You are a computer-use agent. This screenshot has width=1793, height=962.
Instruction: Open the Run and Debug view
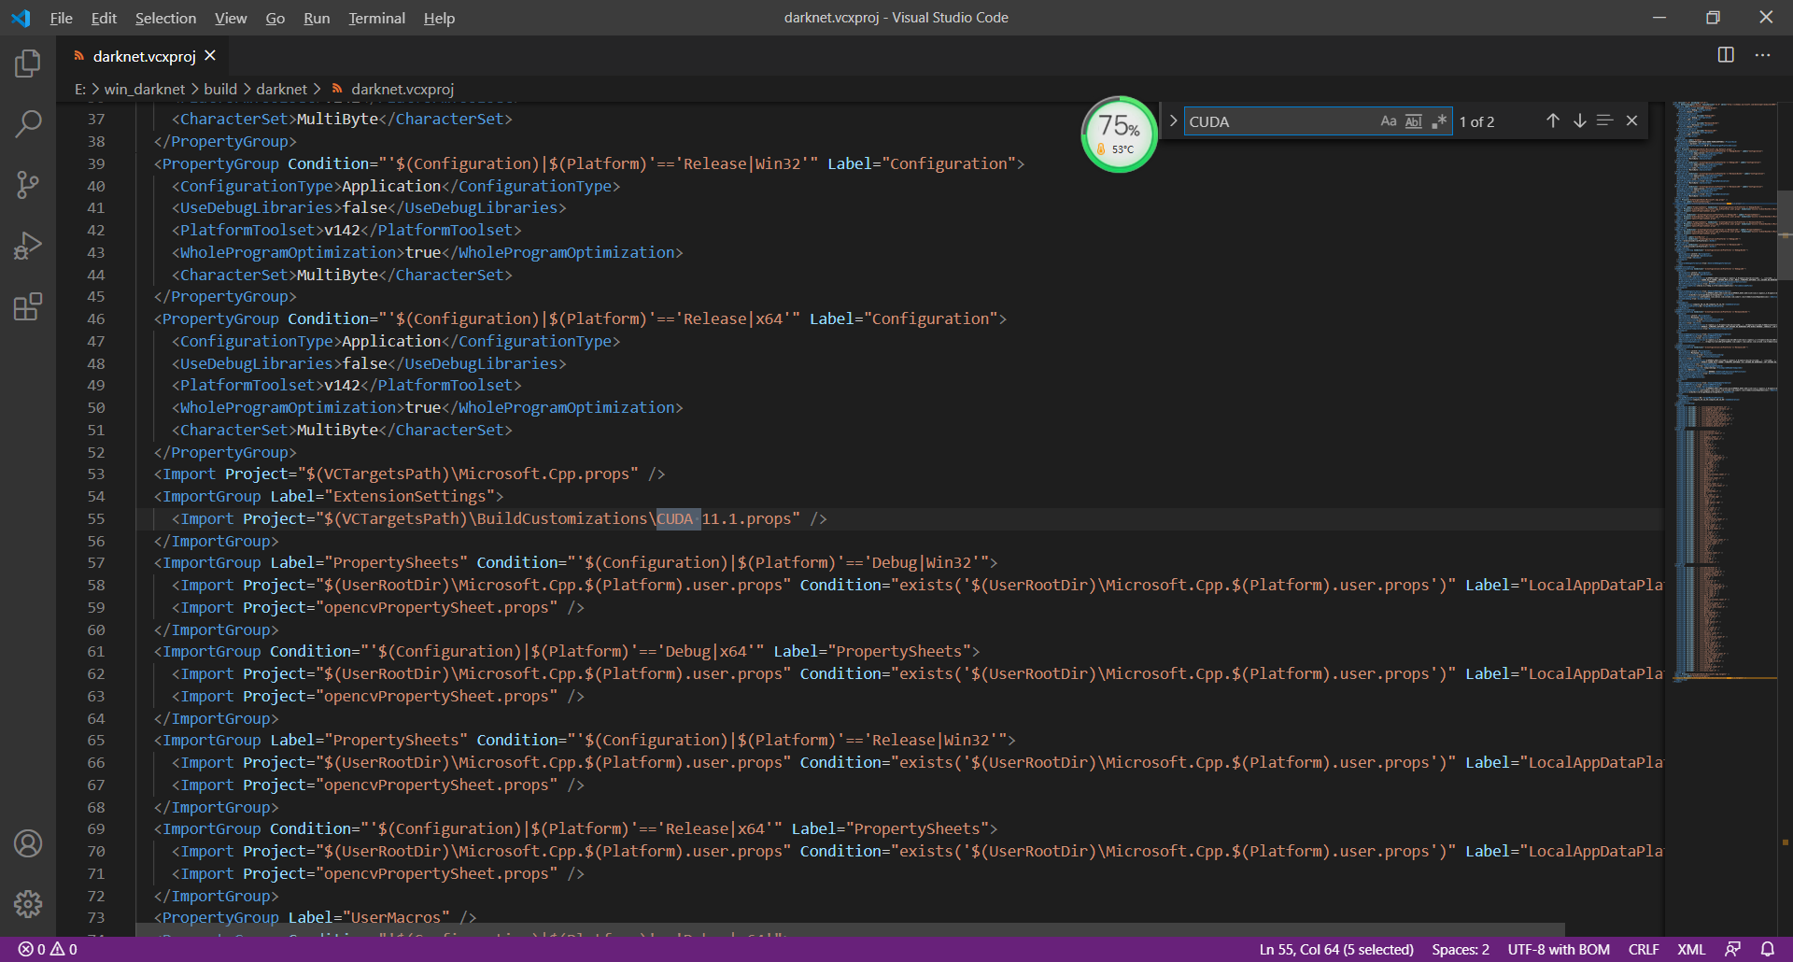(x=28, y=246)
